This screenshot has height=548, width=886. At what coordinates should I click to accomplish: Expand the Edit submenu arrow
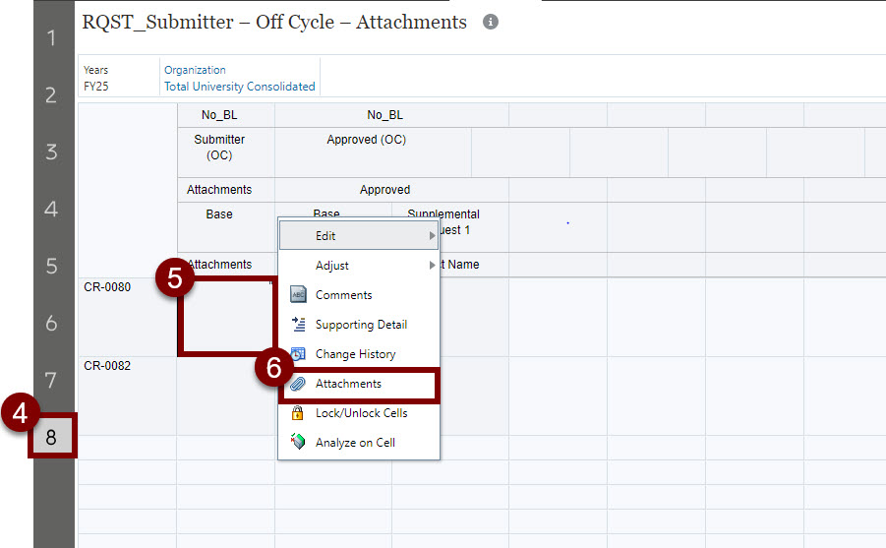(x=432, y=236)
